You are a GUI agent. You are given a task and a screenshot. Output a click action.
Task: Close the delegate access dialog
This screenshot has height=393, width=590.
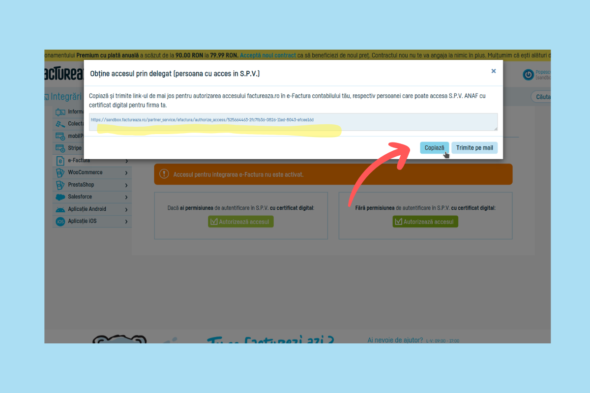click(x=493, y=71)
